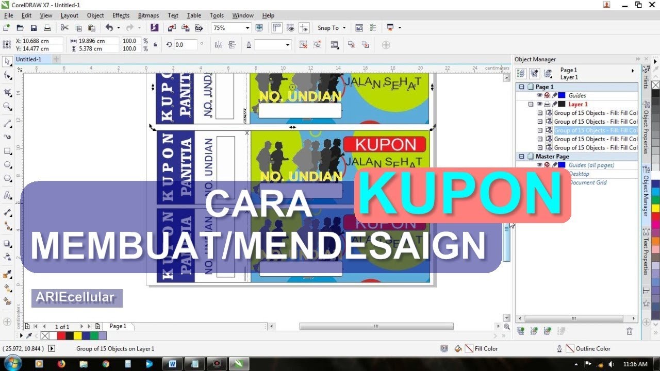The width and height of the screenshot is (660, 371).
Task: Toggle visibility eye for Layer 1
Action: pos(539,104)
